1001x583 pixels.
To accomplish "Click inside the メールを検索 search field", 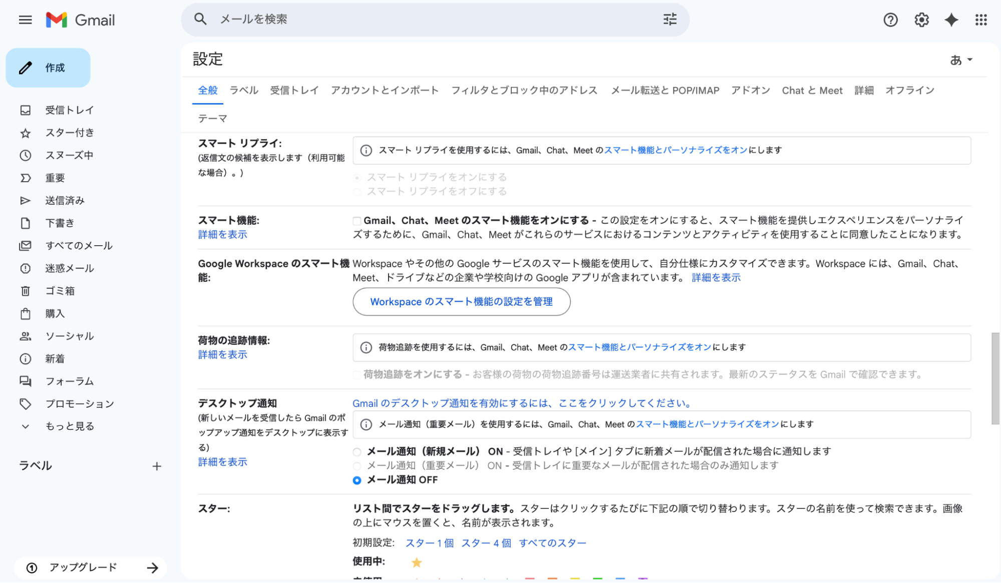I will [x=351, y=19].
